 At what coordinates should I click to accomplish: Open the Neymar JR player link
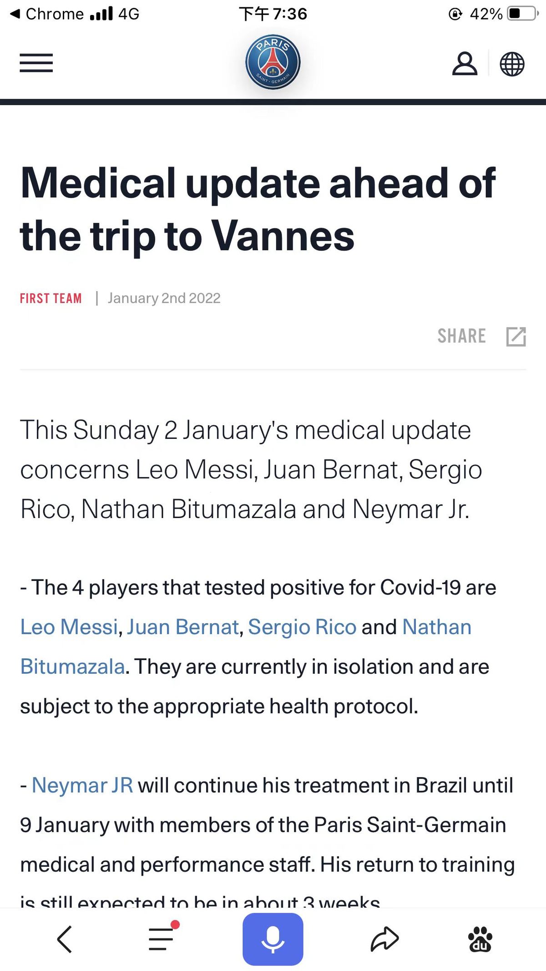pyautogui.click(x=82, y=785)
